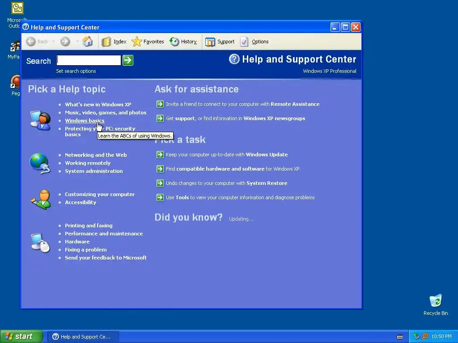Open Music, video, games, and photos topic
458x343 pixels.
(x=106, y=113)
